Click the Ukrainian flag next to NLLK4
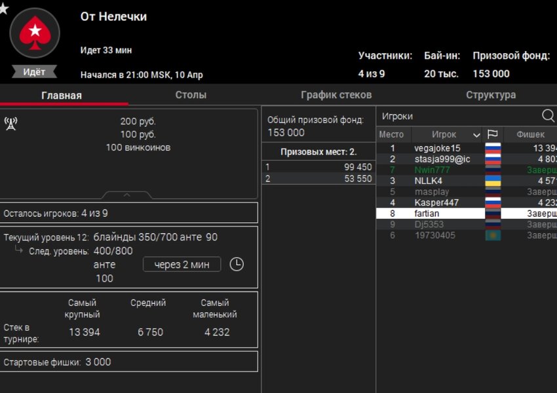Image resolution: width=557 pixels, height=393 pixels. [492, 181]
